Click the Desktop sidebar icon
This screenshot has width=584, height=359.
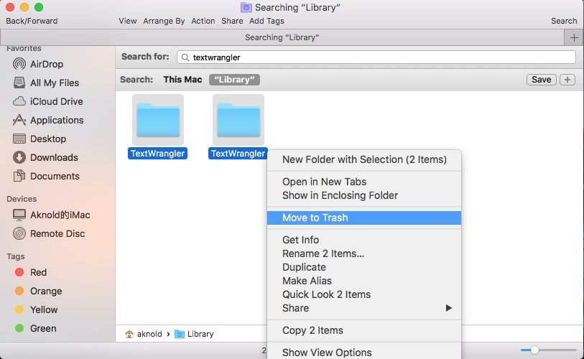tap(19, 139)
